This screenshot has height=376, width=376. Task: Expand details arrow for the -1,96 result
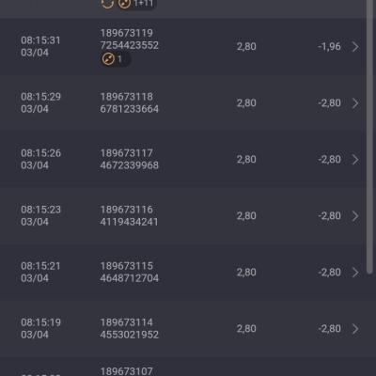pyautogui.click(x=355, y=47)
